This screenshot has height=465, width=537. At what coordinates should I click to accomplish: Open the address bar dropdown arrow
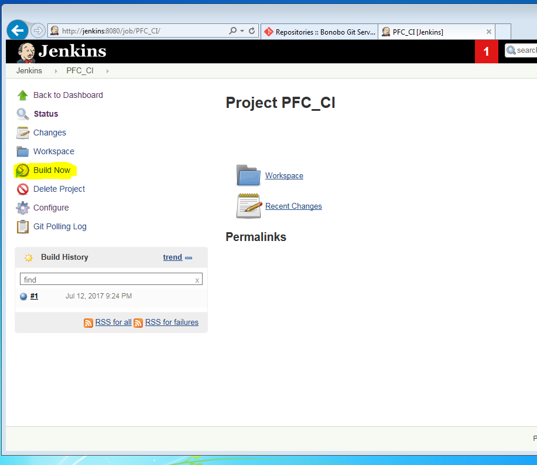click(x=242, y=31)
